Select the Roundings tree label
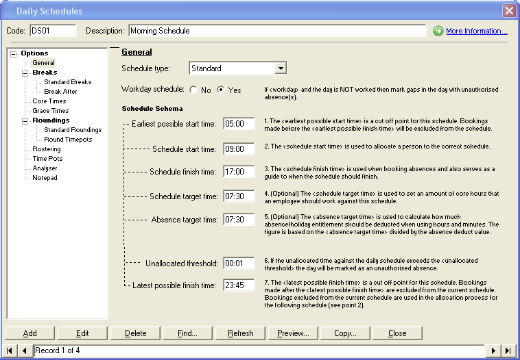The height and width of the screenshot is (360, 520). click(x=51, y=120)
